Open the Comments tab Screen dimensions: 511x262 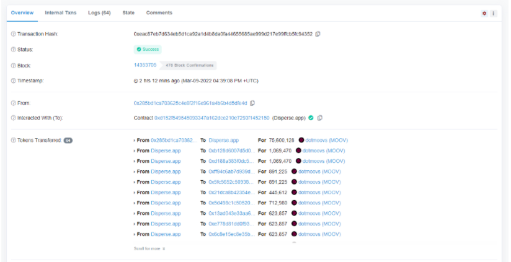pos(159,13)
